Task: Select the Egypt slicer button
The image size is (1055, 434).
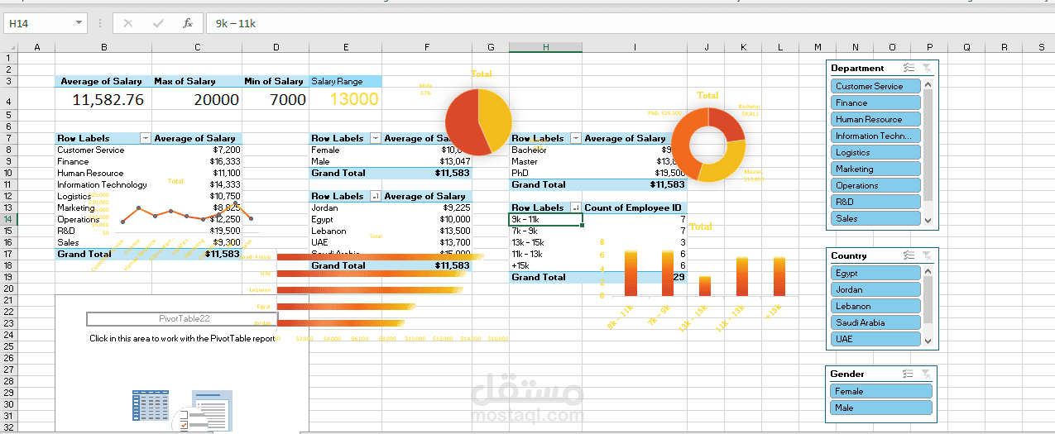Action: [875, 273]
